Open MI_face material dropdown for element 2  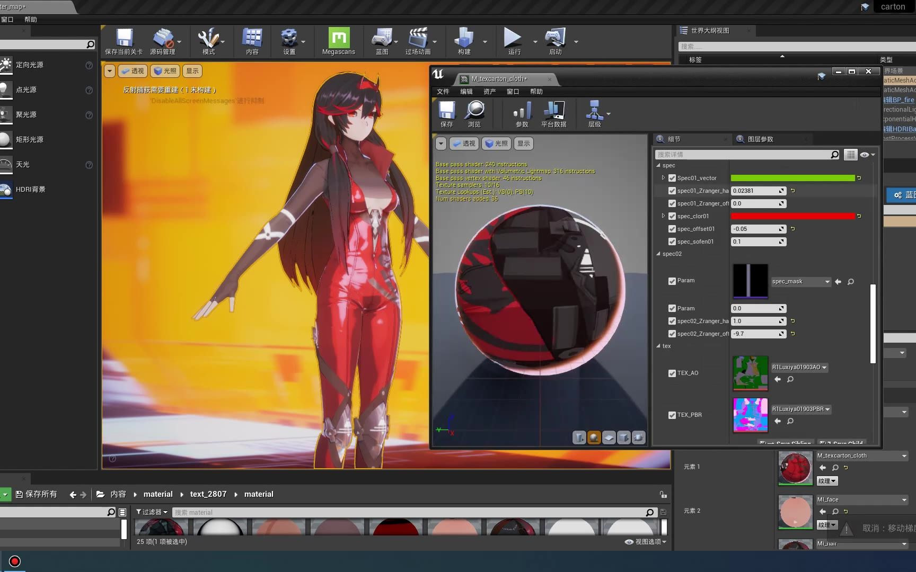[862, 499]
